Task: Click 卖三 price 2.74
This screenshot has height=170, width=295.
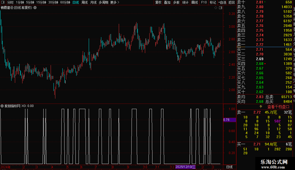Action: point(260,35)
